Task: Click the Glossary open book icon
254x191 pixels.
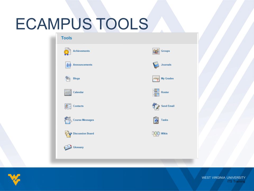Action: (x=68, y=147)
